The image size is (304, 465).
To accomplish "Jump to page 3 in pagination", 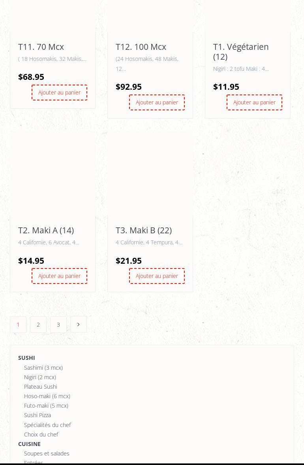I will coord(58,325).
